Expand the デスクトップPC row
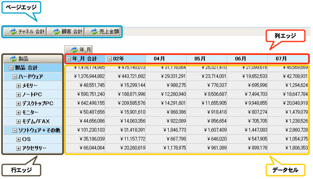The height and width of the screenshot is (179, 313). point(18,103)
